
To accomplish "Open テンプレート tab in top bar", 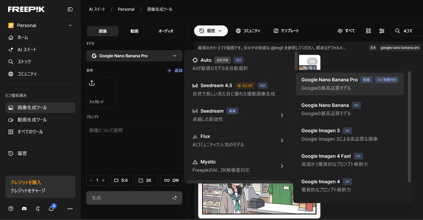I will pyautogui.click(x=286, y=31).
